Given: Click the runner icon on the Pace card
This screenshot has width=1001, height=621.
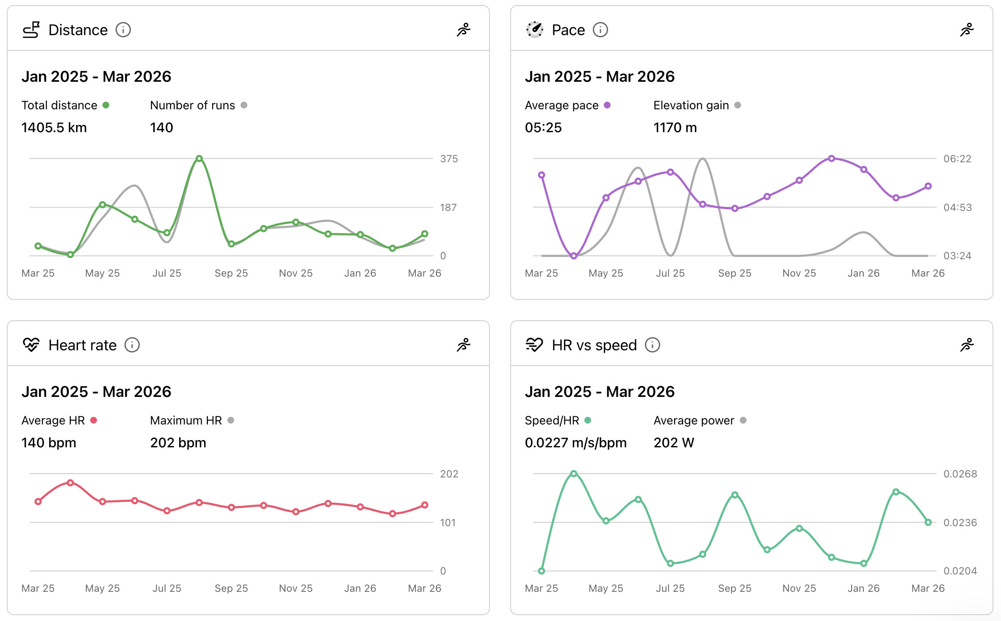Looking at the screenshot, I should point(968,29).
